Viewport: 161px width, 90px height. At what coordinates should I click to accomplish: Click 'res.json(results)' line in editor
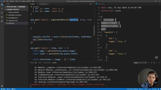(x=43, y=39)
